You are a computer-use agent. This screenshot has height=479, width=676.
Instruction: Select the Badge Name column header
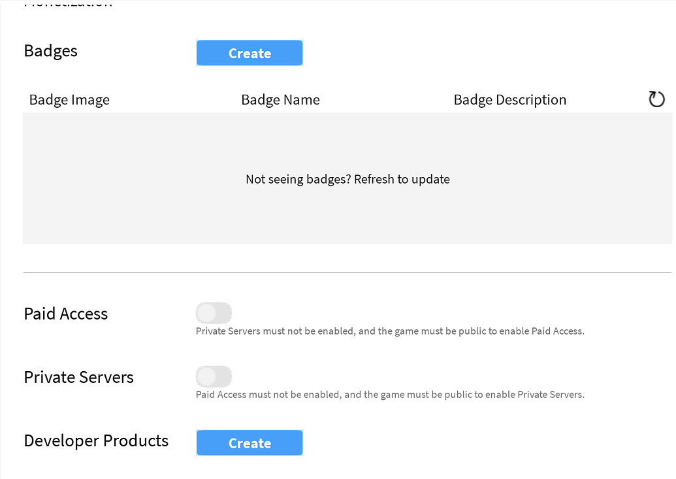tap(280, 100)
